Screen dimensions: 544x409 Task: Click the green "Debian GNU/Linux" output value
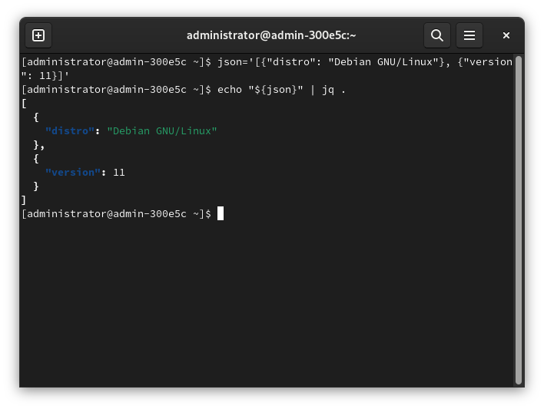162,130
